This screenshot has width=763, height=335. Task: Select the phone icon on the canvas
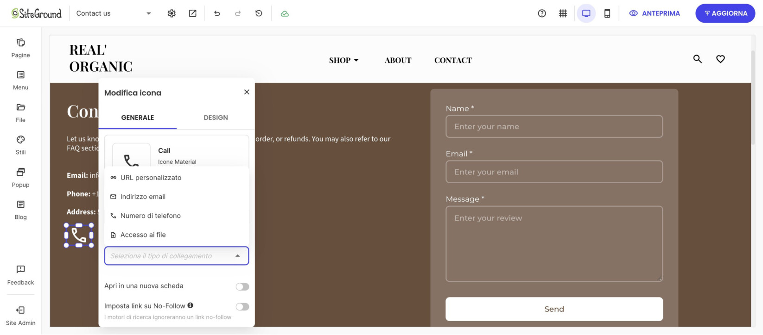(x=79, y=236)
